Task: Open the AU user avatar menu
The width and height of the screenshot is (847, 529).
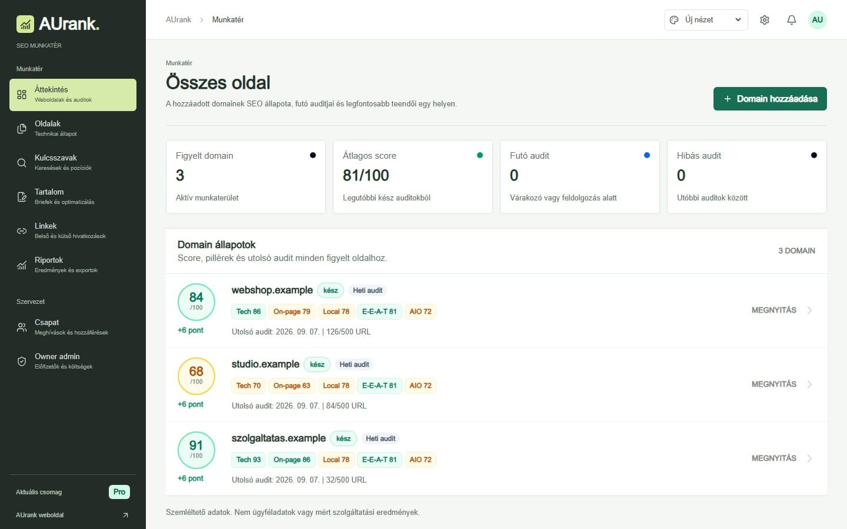Action: pos(817,20)
